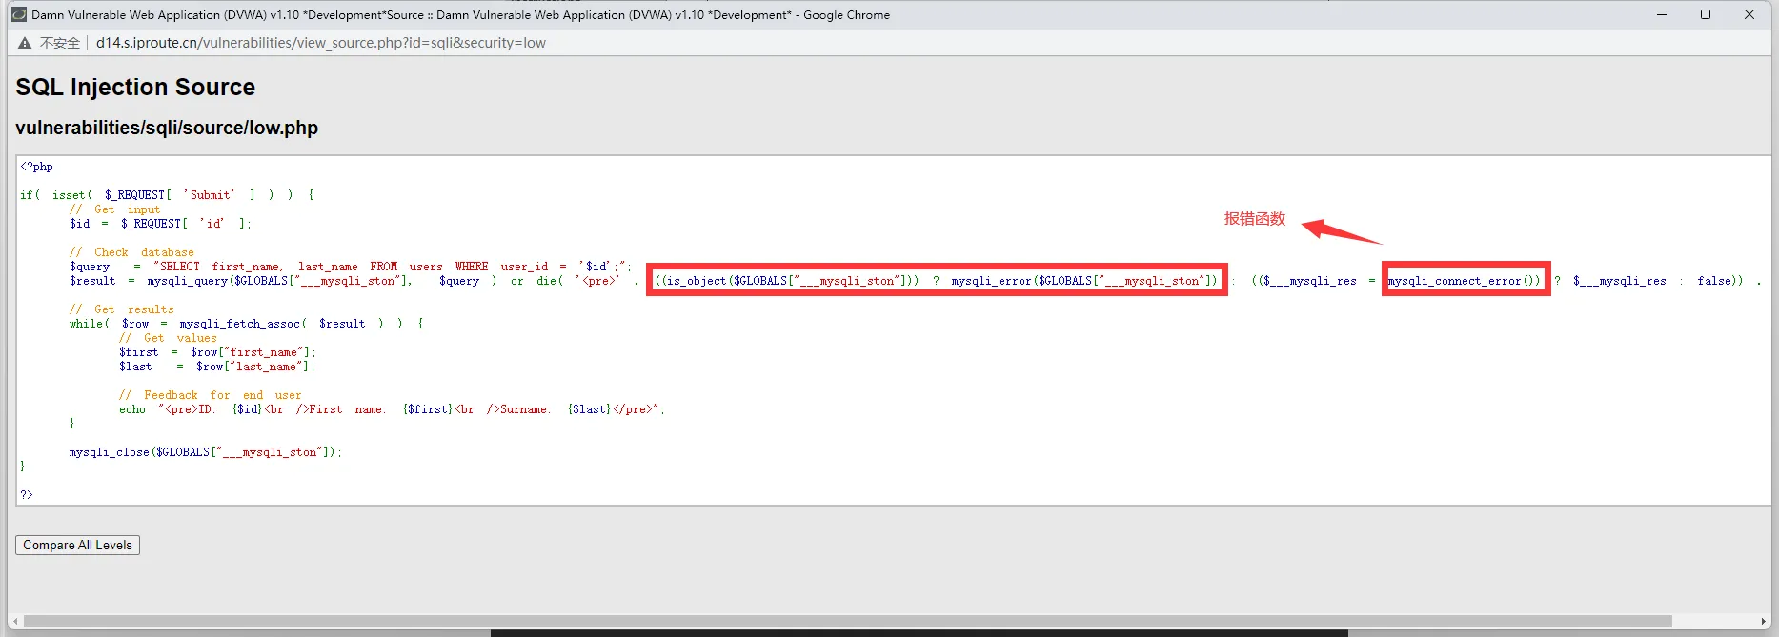Click the horizontal scrollbar right arrow
Image resolution: width=1779 pixels, height=637 pixels.
(1764, 622)
